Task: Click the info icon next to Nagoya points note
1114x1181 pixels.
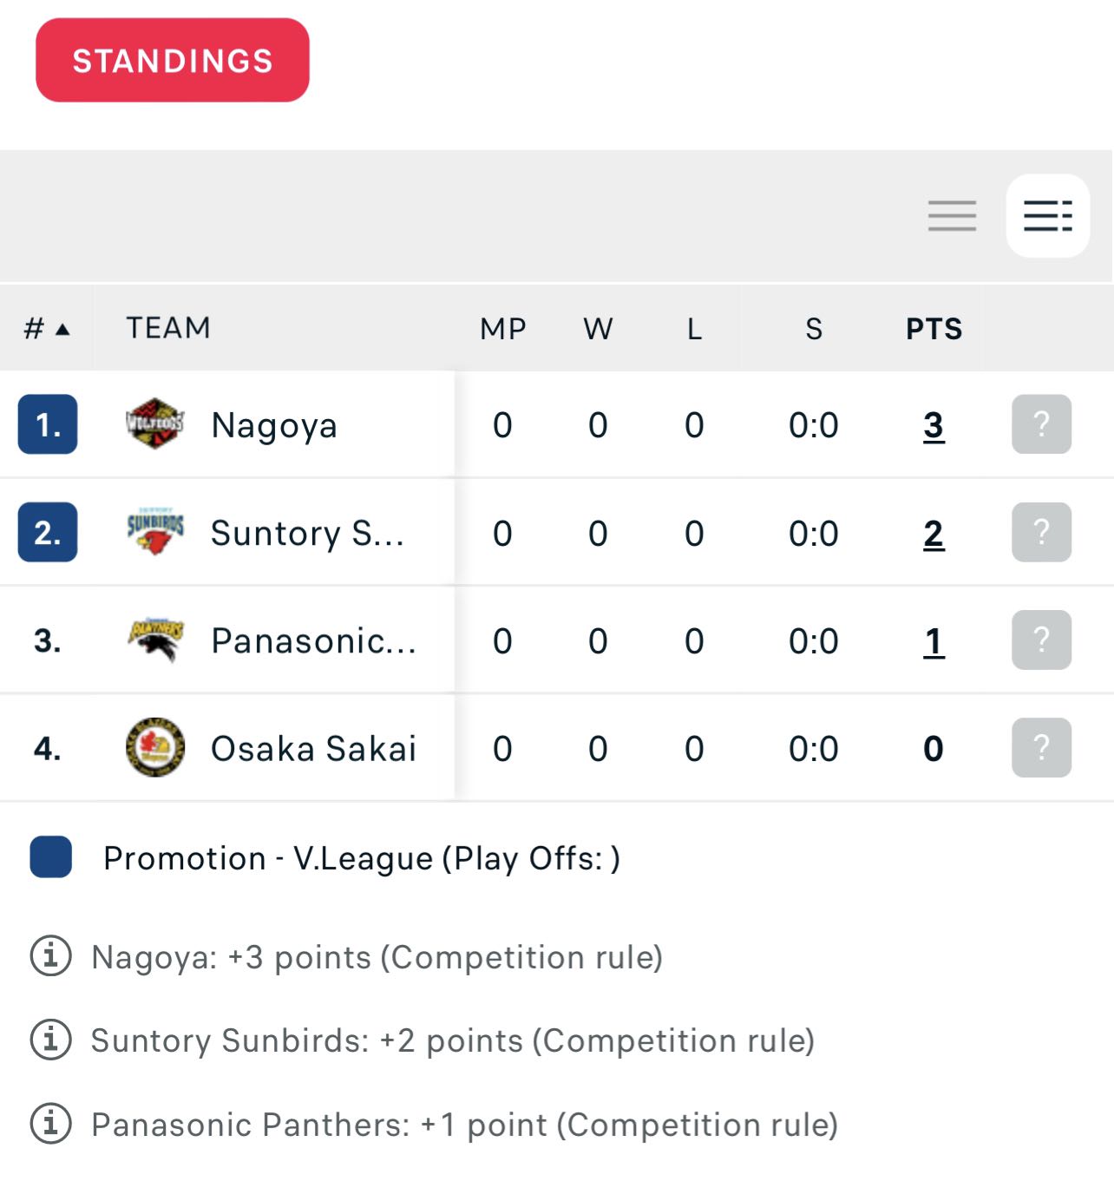Action: click(50, 956)
